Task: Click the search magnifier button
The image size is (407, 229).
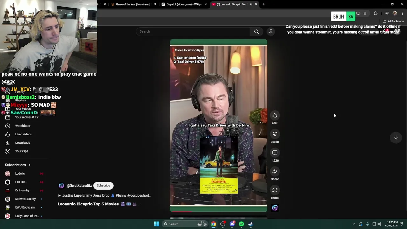Action: 256,31
